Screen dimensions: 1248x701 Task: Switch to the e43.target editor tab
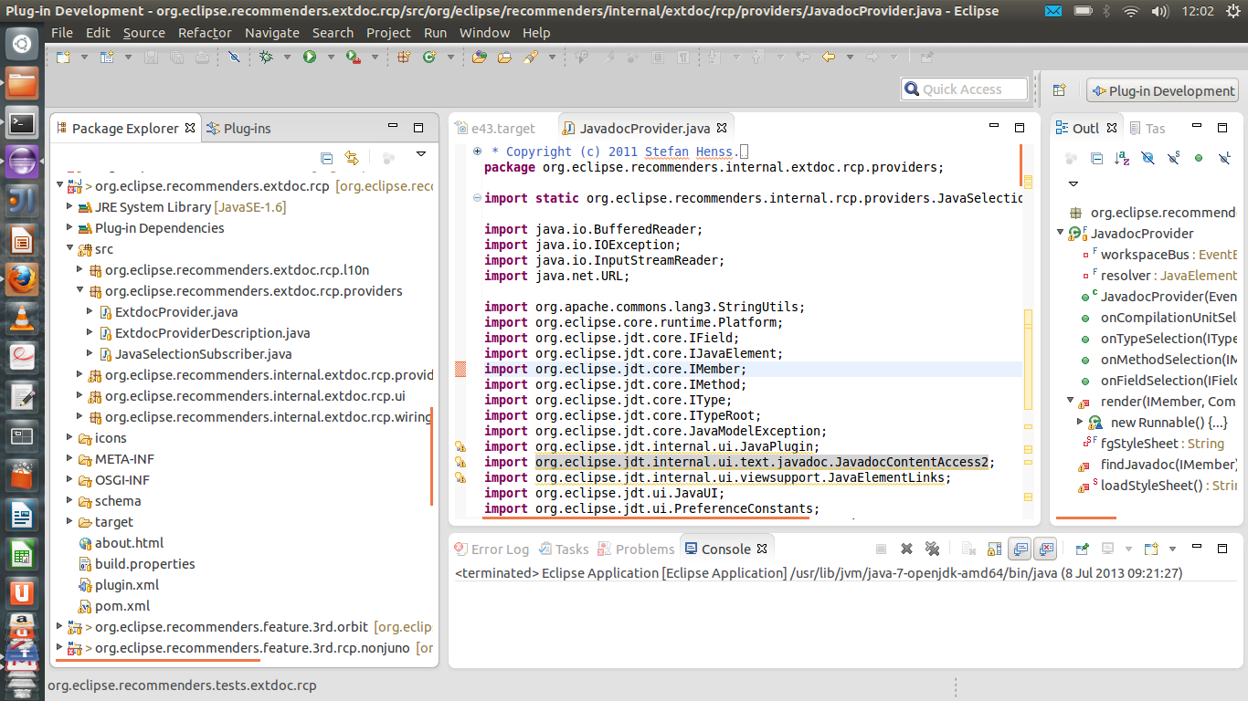point(496,128)
